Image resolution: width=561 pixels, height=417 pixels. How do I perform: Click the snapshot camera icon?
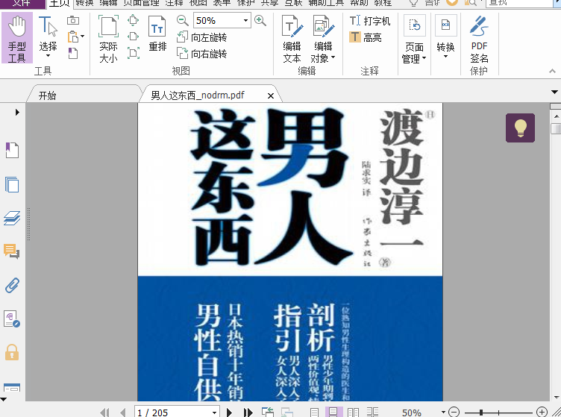(73, 20)
